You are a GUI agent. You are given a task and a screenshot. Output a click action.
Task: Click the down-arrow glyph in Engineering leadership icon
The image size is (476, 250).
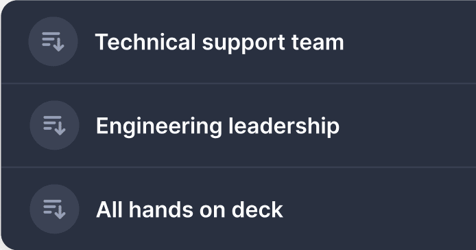point(60,128)
